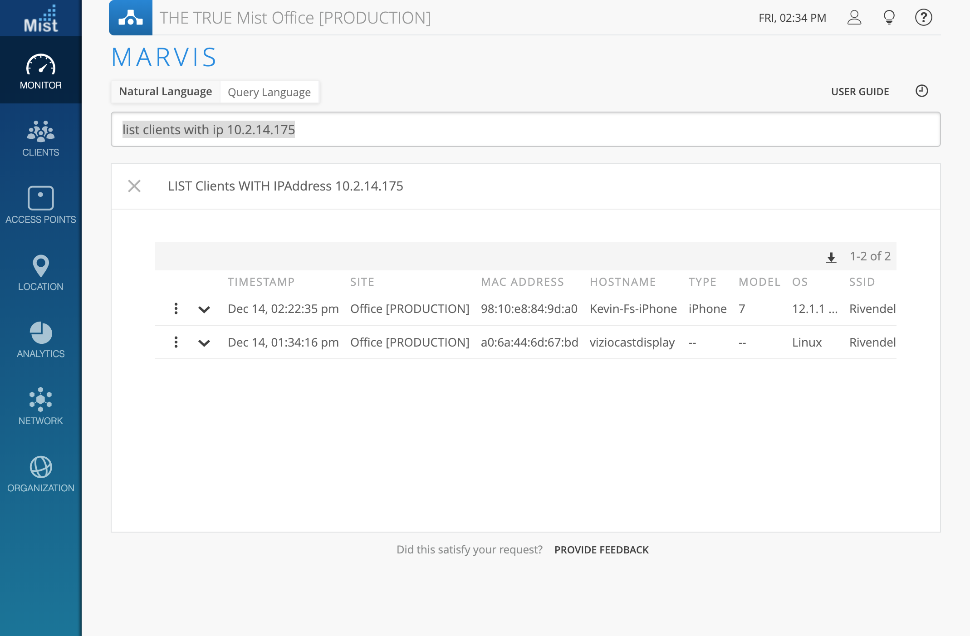The image size is (970, 636).
Task: Open the Monitor section in sidebar
Action: 40,71
